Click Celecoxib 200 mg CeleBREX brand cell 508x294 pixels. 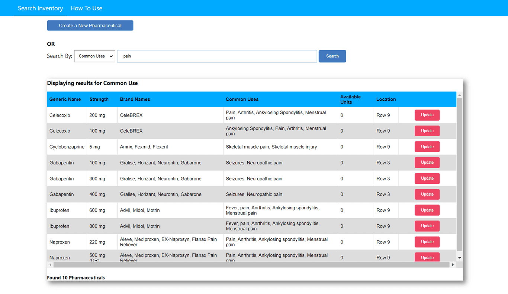coord(170,115)
